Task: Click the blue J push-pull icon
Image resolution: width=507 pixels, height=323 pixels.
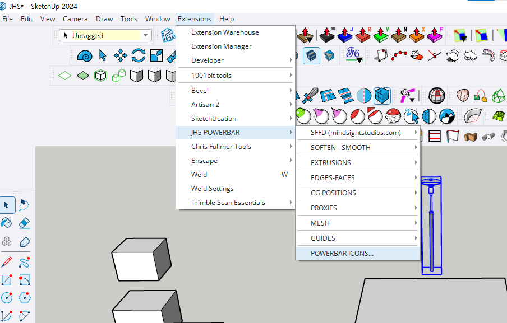Action: pyautogui.click(x=345, y=35)
